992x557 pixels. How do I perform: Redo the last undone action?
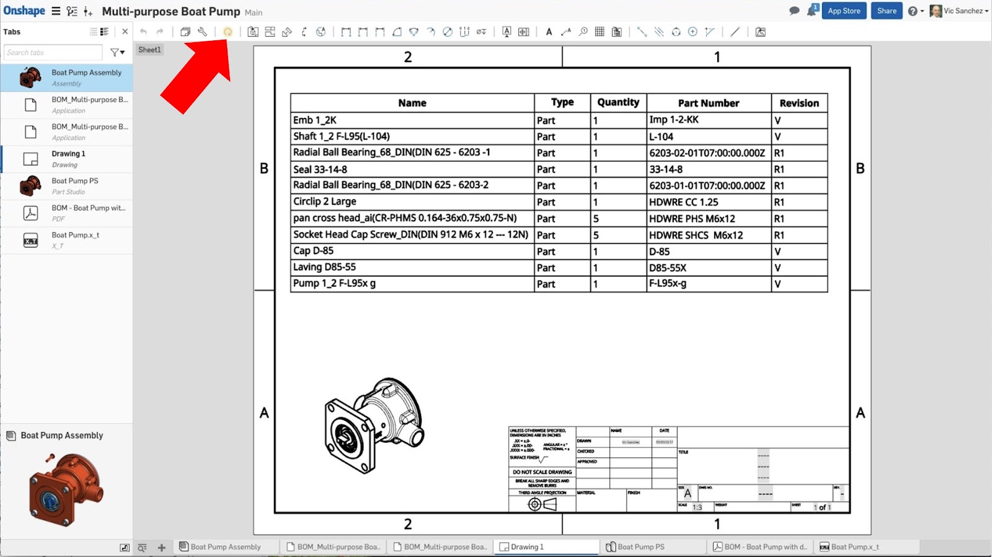(x=160, y=32)
